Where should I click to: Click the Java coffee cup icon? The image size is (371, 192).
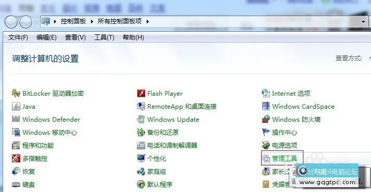(16, 106)
